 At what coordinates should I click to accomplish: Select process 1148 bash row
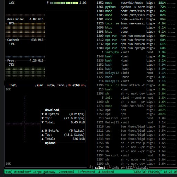point(136,56)
